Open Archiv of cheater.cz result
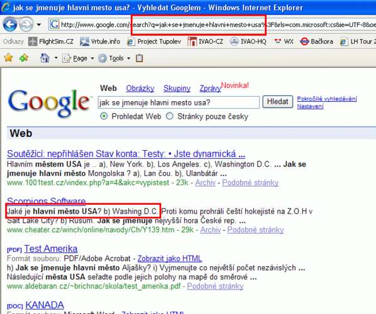Image resolution: width=376 pixels, height=314 pixels. point(210,230)
